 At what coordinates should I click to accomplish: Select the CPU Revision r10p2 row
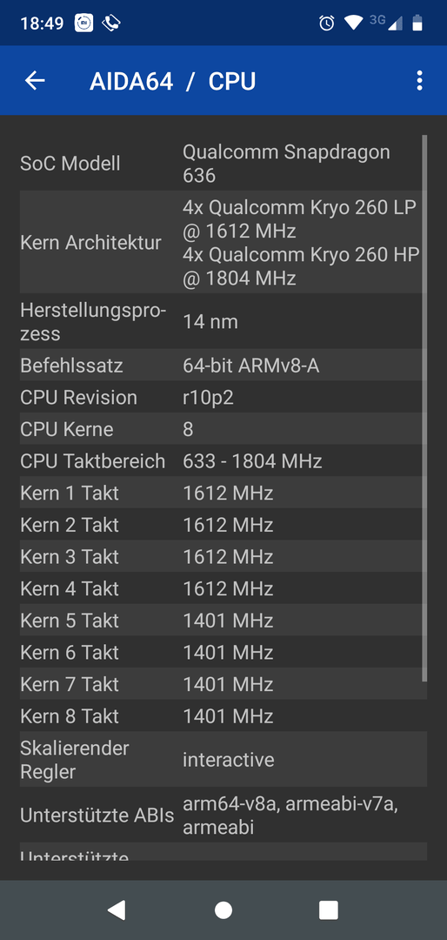(x=223, y=397)
